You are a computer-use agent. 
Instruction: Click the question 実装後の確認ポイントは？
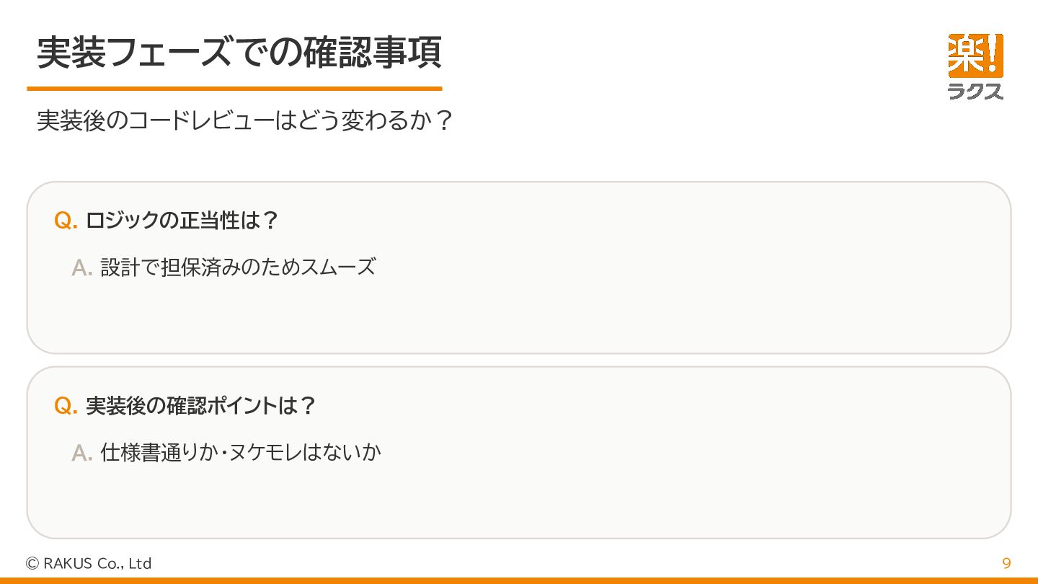click(201, 406)
